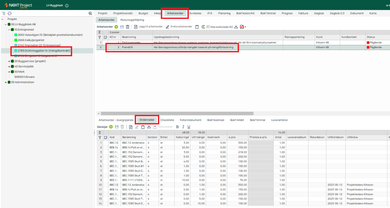
Task: Open the Resursuppföljning sub-tab
Action: 132,20
